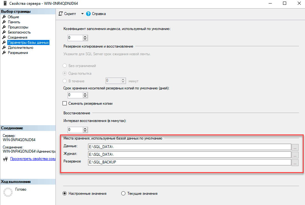Click the Журнал path input field
The height and width of the screenshot is (205, 305).
coord(190,155)
